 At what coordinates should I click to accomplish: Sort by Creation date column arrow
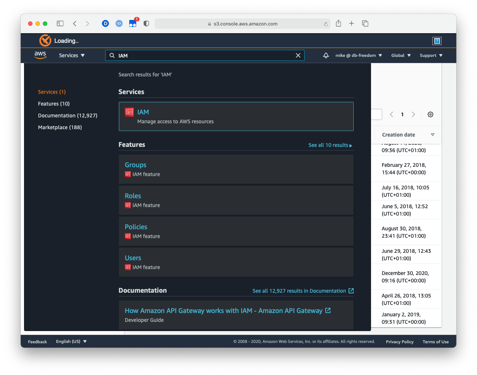point(433,135)
